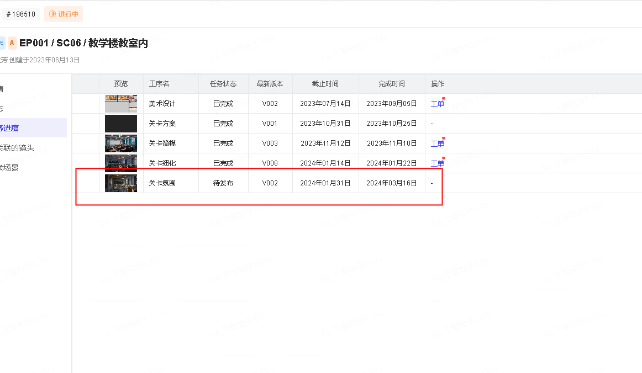The width and height of the screenshot is (642, 373).
Task: Click the 完成时间 column header
Action: point(392,84)
